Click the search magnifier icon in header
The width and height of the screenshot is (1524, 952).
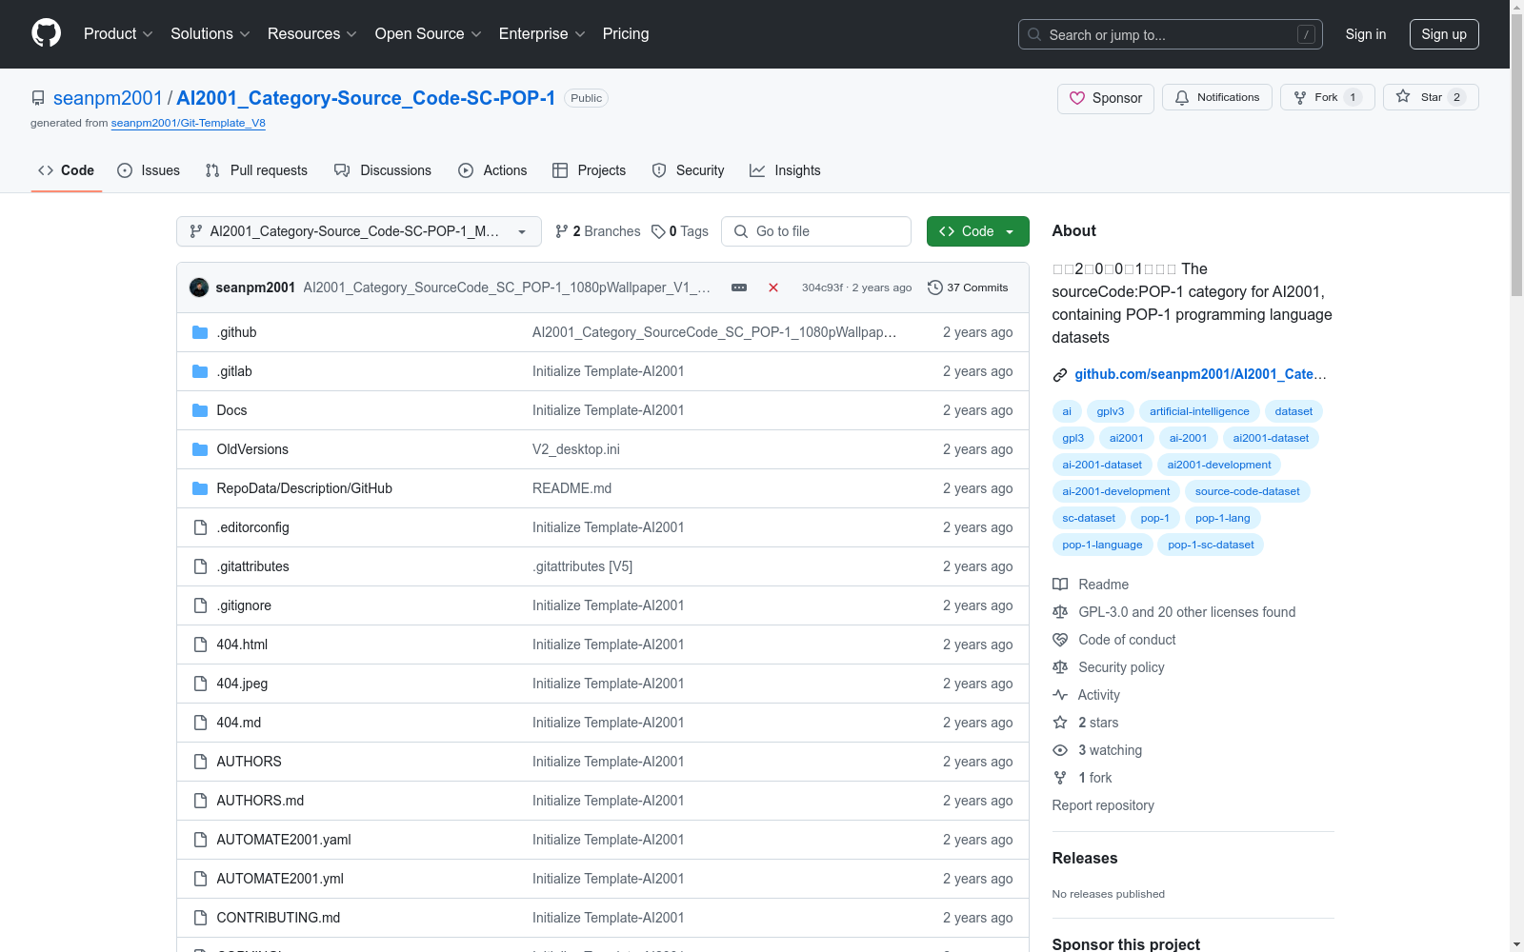(x=1034, y=34)
